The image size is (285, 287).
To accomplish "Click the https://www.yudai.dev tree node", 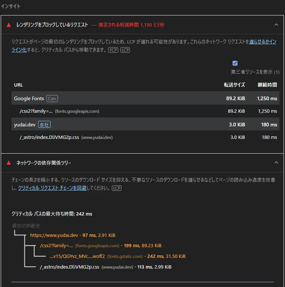I will (54, 235).
